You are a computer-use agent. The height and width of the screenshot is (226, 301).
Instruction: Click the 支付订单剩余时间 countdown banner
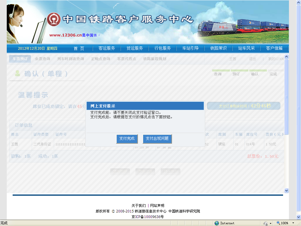(244, 106)
